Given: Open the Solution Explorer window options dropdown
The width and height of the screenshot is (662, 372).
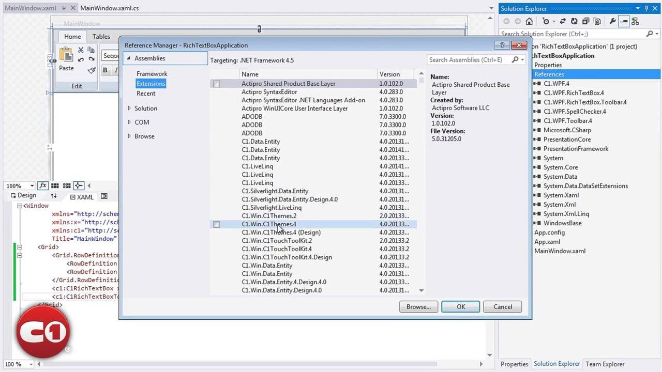Looking at the screenshot, I should pos(639,8).
